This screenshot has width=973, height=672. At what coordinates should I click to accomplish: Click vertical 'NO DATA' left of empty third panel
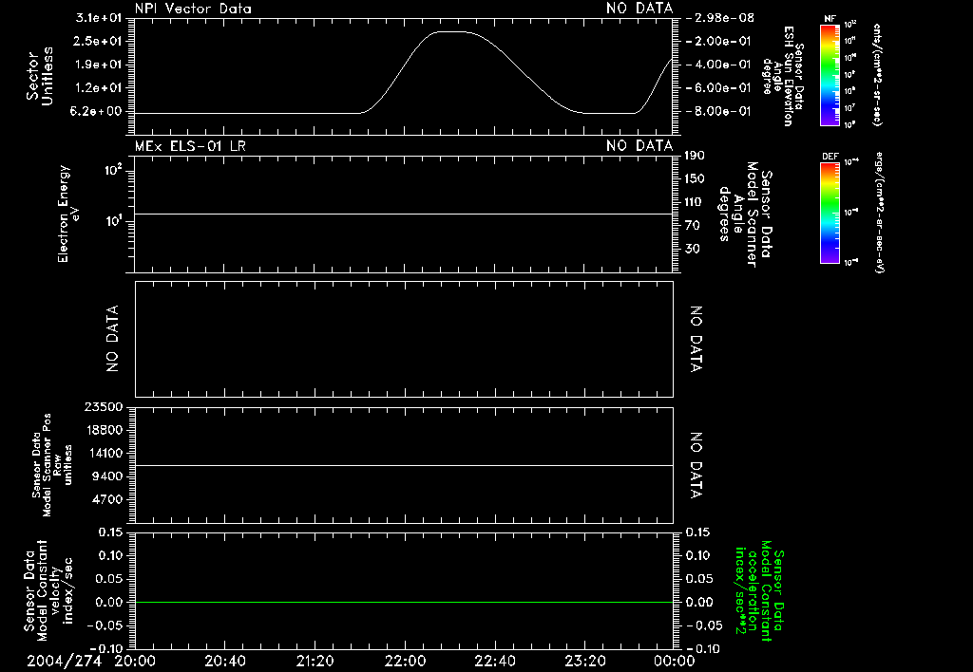coord(112,339)
